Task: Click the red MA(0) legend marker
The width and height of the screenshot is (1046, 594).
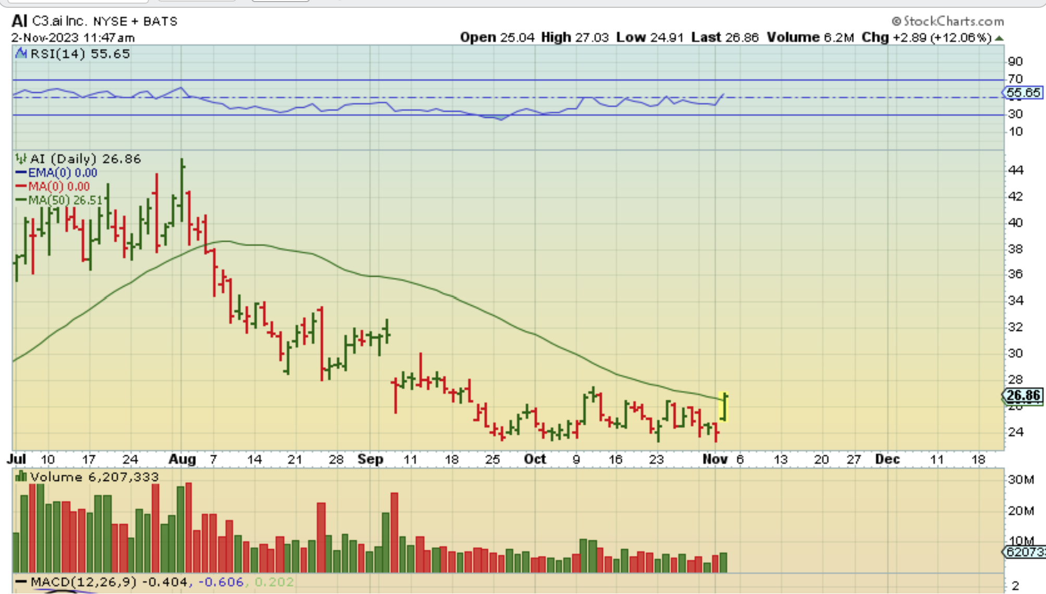Action: tap(21, 186)
